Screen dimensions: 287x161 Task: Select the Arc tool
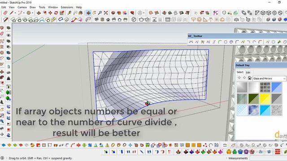(20, 13)
